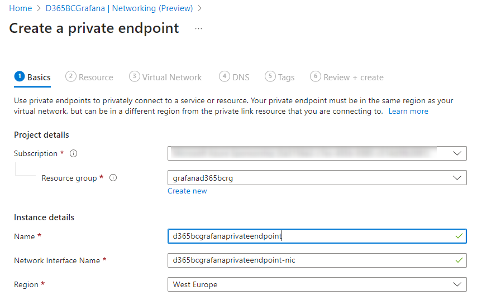Open the more options ellipsis menu
The image size is (477, 305).
[198, 28]
